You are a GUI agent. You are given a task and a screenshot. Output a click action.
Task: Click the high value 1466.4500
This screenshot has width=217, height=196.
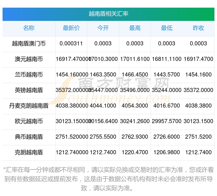click(135, 75)
